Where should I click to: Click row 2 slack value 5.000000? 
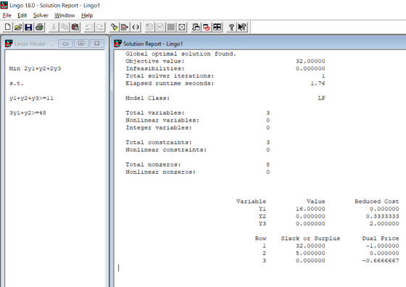[x=310, y=253]
